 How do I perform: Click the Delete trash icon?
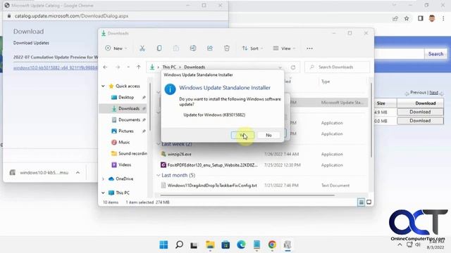pyautogui.click(x=227, y=48)
